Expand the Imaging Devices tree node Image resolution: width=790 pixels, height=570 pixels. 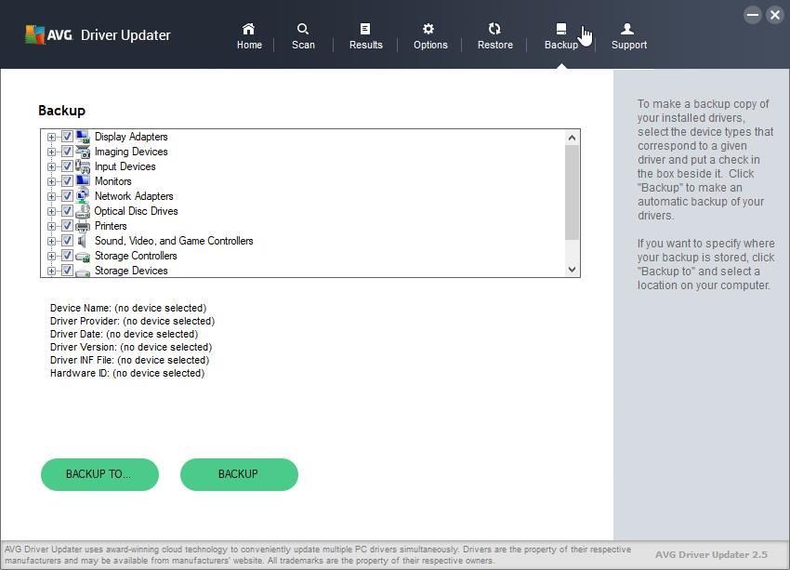pos(51,152)
